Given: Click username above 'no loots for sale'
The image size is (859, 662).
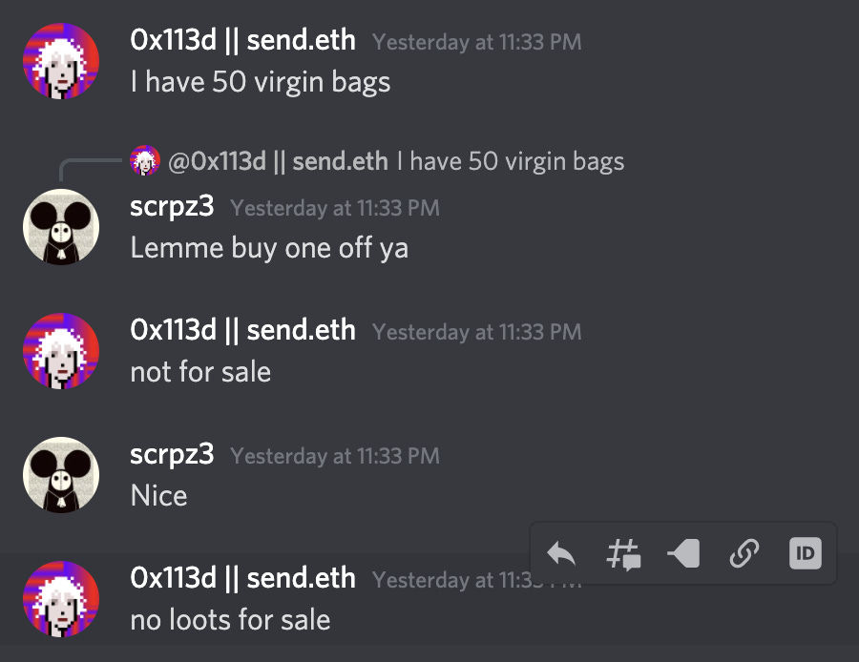Looking at the screenshot, I should click(x=242, y=578).
